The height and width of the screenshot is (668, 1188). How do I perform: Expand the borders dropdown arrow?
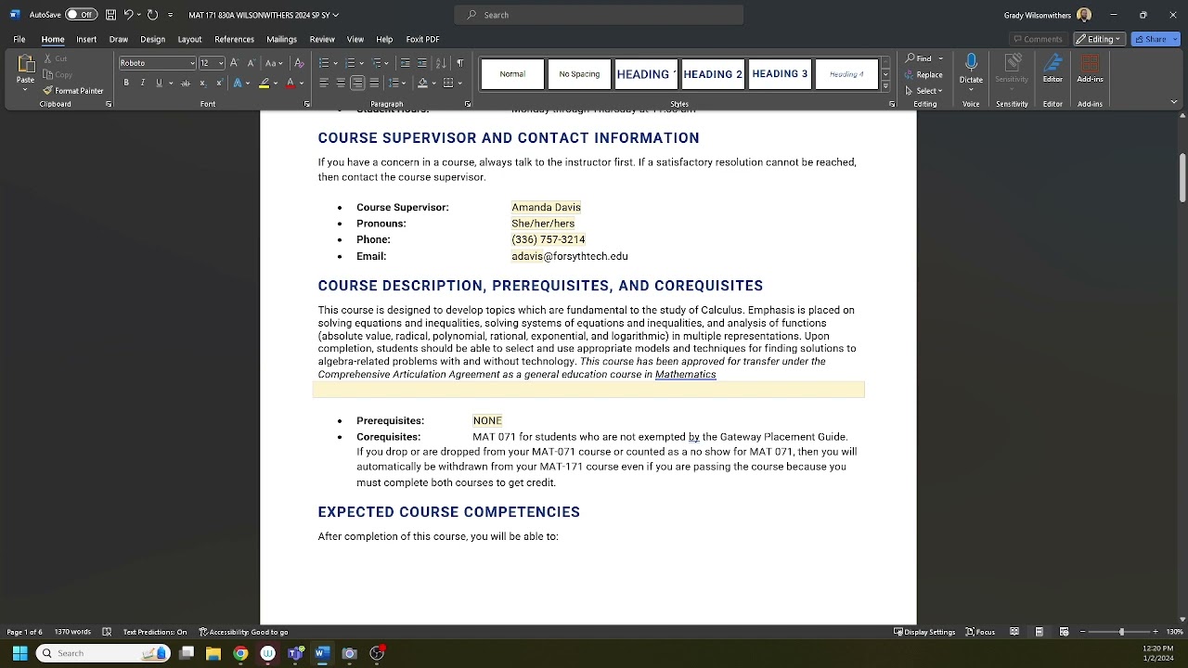pos(460,83)
